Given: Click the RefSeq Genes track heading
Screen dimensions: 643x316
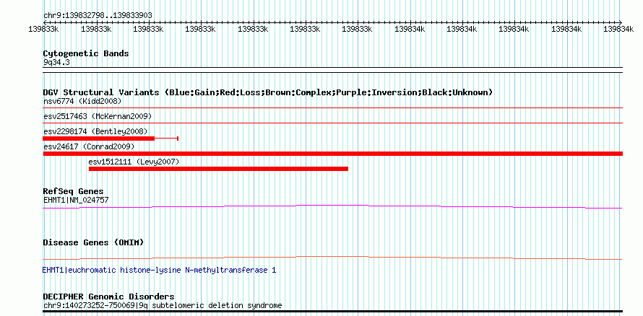Looking at the screenshot, I should point(74,192).
